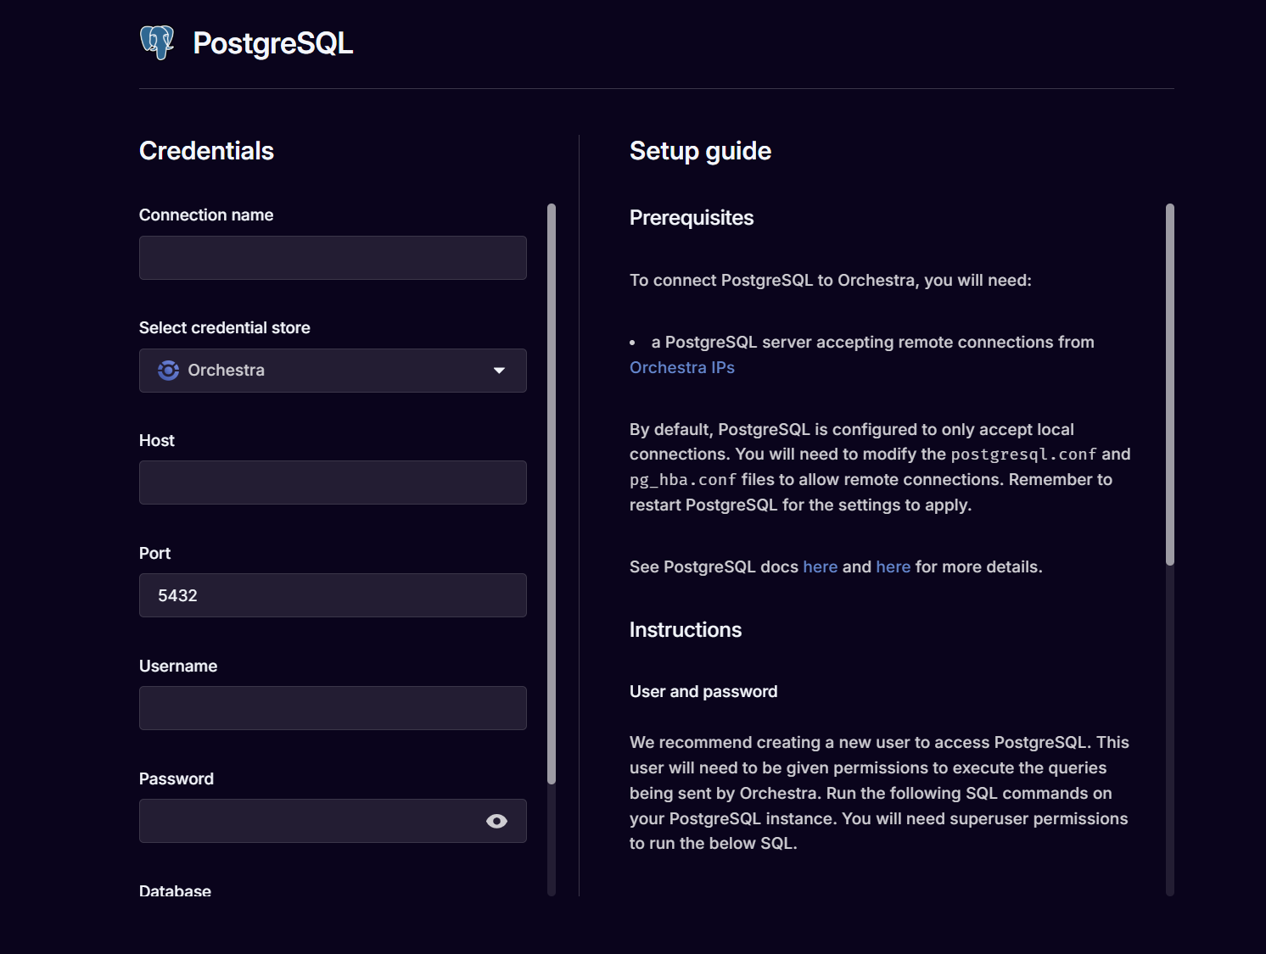Click the Username label
This screenshot has width=1266, height=954.
pyautogui.click(x=178, y=666)
